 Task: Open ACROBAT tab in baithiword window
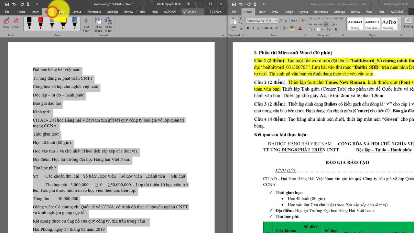[170, 12]
